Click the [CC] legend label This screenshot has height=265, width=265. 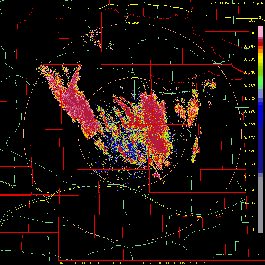tap(251, 21)
